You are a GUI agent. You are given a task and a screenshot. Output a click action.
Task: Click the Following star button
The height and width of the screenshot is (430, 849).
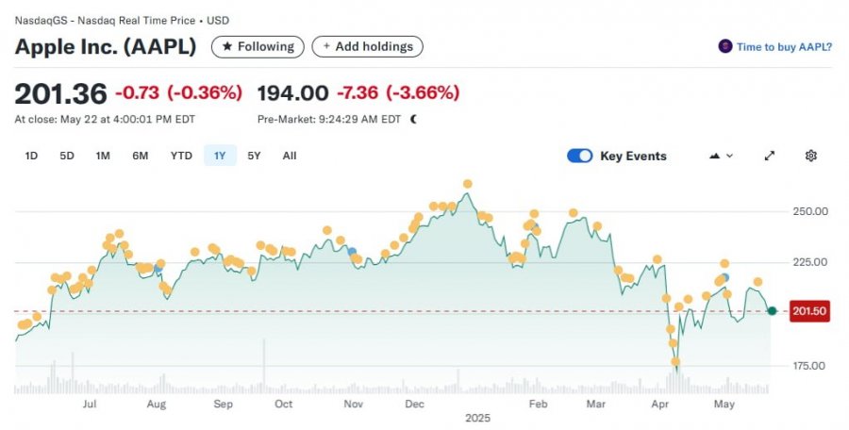pyautogui.click(x=258, y=47)
